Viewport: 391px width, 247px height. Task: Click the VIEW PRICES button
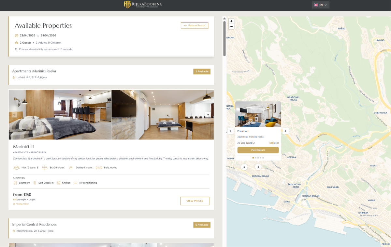[x=195, y=201]
